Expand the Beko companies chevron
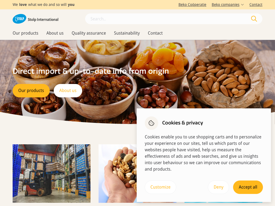Viewport: 275px width, 206px height. tap(243, 5)
